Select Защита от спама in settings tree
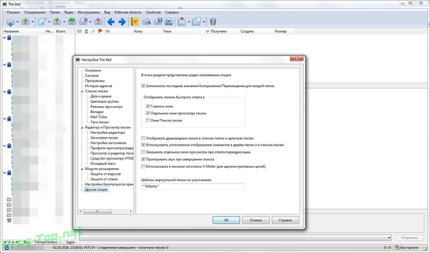The height and width of the screenshot is (253, 430). [104, 179]
